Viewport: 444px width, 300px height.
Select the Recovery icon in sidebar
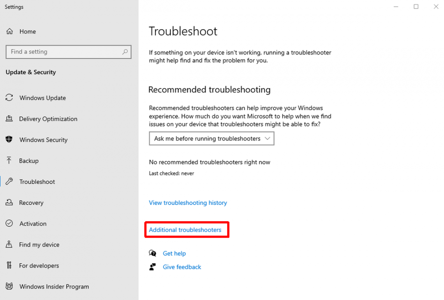pos(9,203)
